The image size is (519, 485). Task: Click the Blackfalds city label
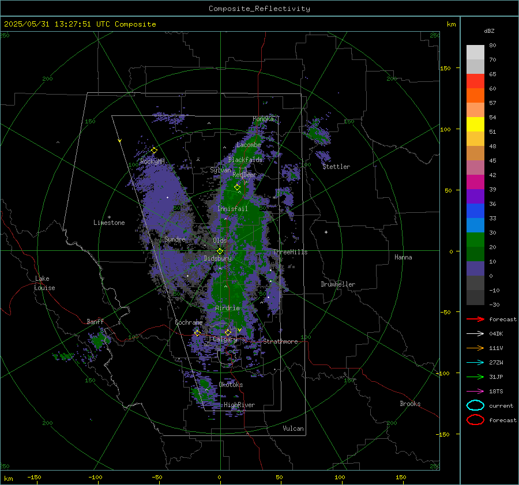245,160
